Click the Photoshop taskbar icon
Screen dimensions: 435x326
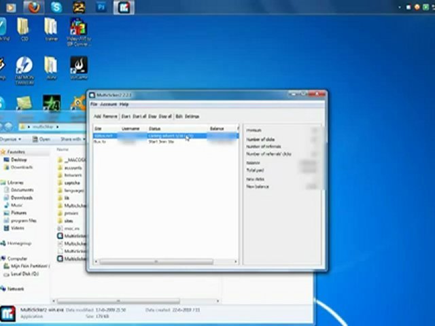tap(101, 8)
